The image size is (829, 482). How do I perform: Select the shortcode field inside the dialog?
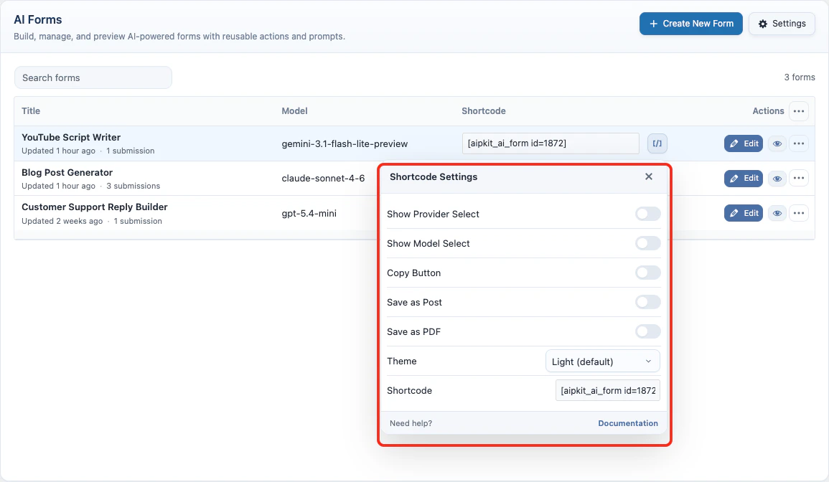[x=607, y=390]
